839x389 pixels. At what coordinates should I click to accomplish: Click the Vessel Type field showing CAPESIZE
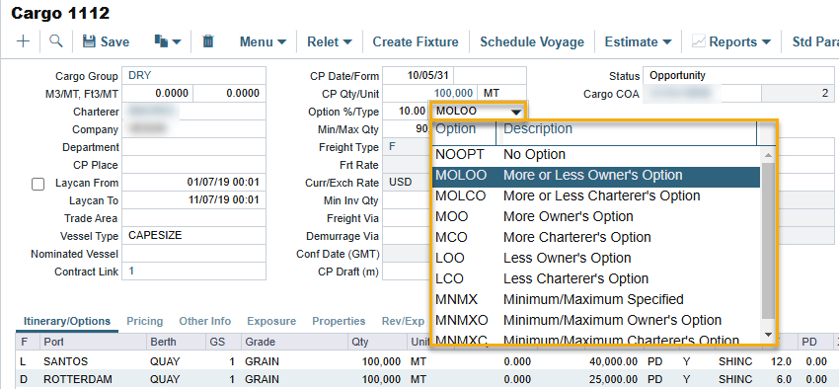(x=193, y=235)
